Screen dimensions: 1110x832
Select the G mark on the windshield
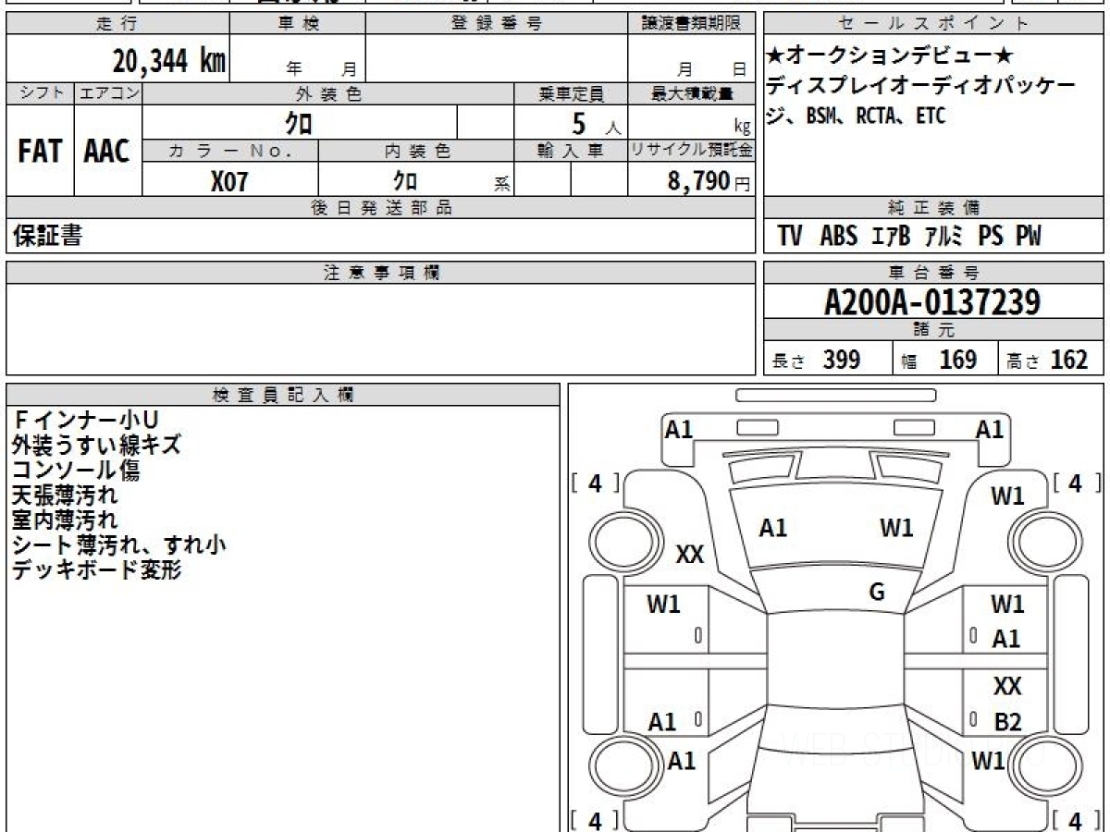877,593
